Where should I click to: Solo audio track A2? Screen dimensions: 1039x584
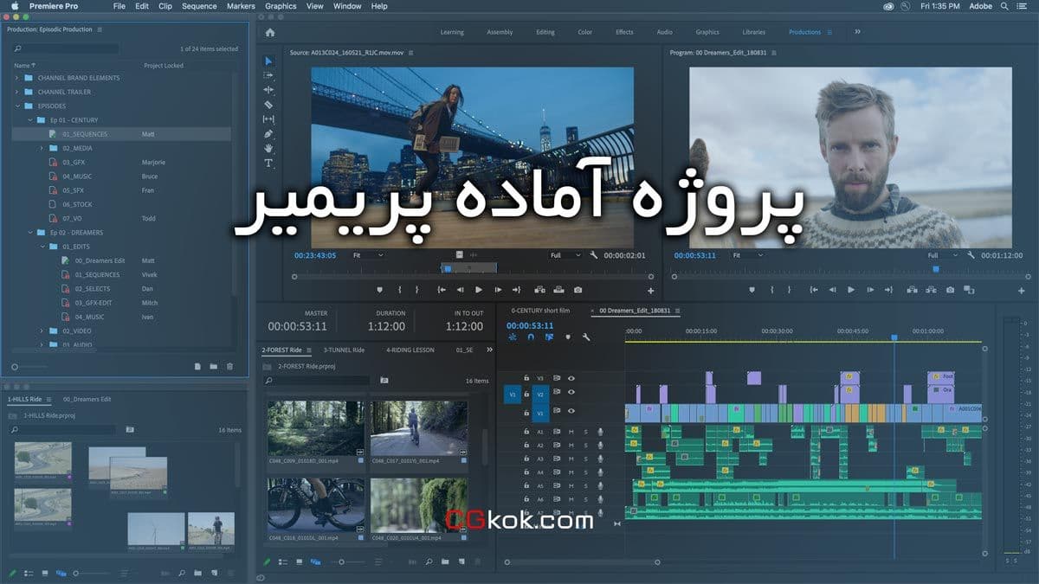[x=585, y=446]
